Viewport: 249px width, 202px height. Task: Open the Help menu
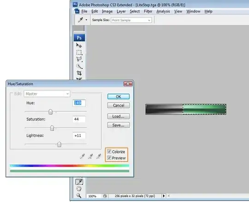click(x=208, y=11)
